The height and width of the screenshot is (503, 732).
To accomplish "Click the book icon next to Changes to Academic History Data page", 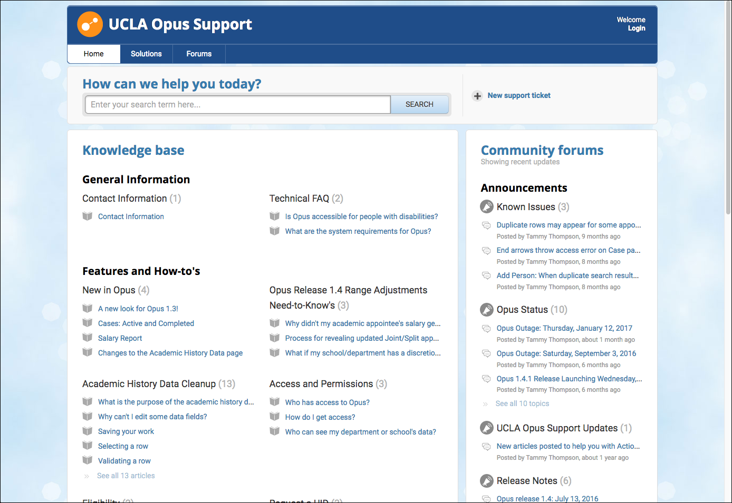I will [x=88, y=352].
